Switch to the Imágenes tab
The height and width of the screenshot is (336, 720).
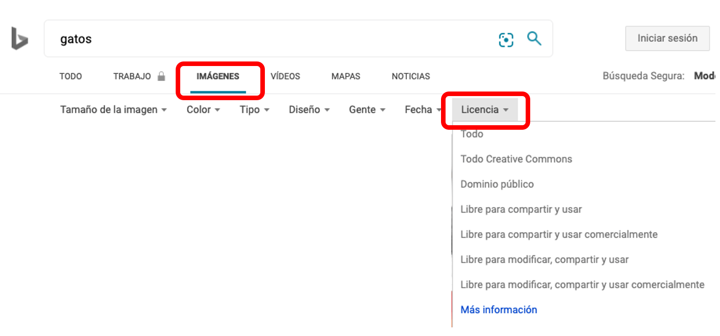coord(218,76)
